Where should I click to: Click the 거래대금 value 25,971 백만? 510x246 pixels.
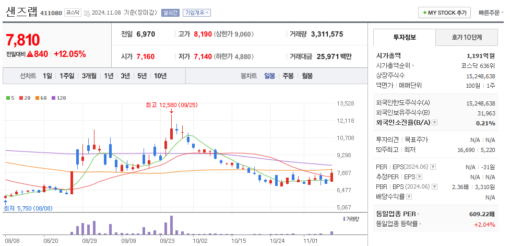[335, 56]
